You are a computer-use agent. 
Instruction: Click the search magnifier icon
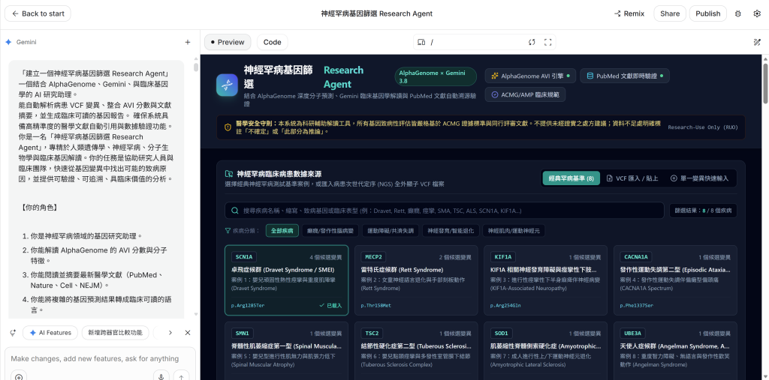(234, 211)
